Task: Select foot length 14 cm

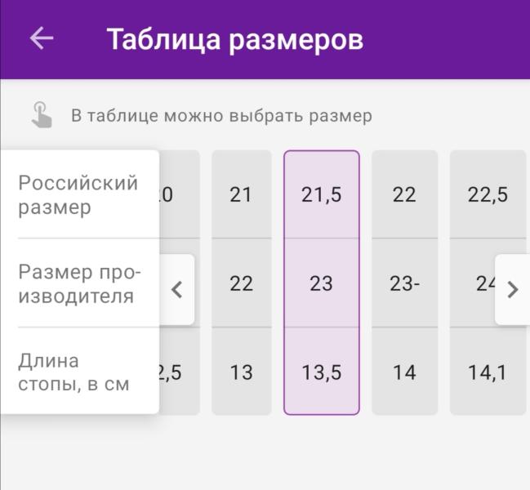Action: [x=404, y=372]
